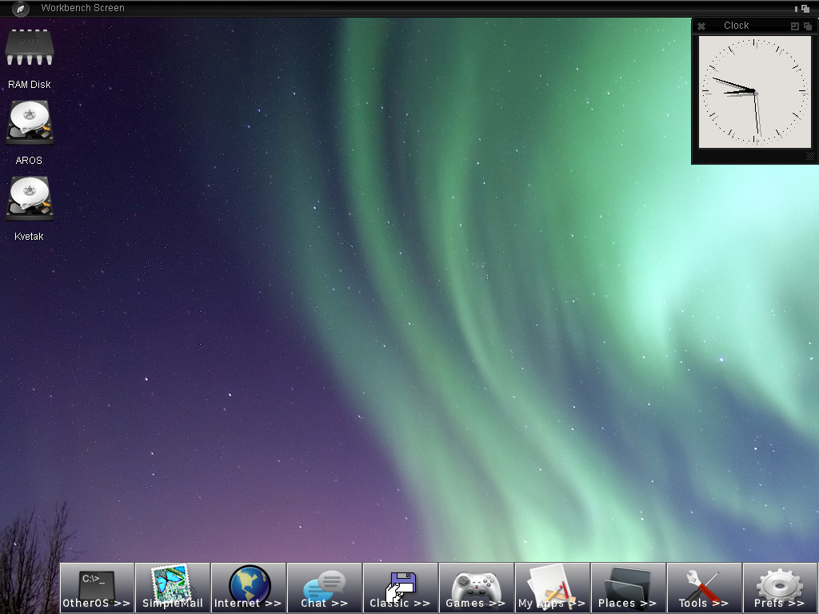Click the Kvetak disk volume icon
Image resolution: width=819 pixels, height=614 pixels.
tap(30, 199)
